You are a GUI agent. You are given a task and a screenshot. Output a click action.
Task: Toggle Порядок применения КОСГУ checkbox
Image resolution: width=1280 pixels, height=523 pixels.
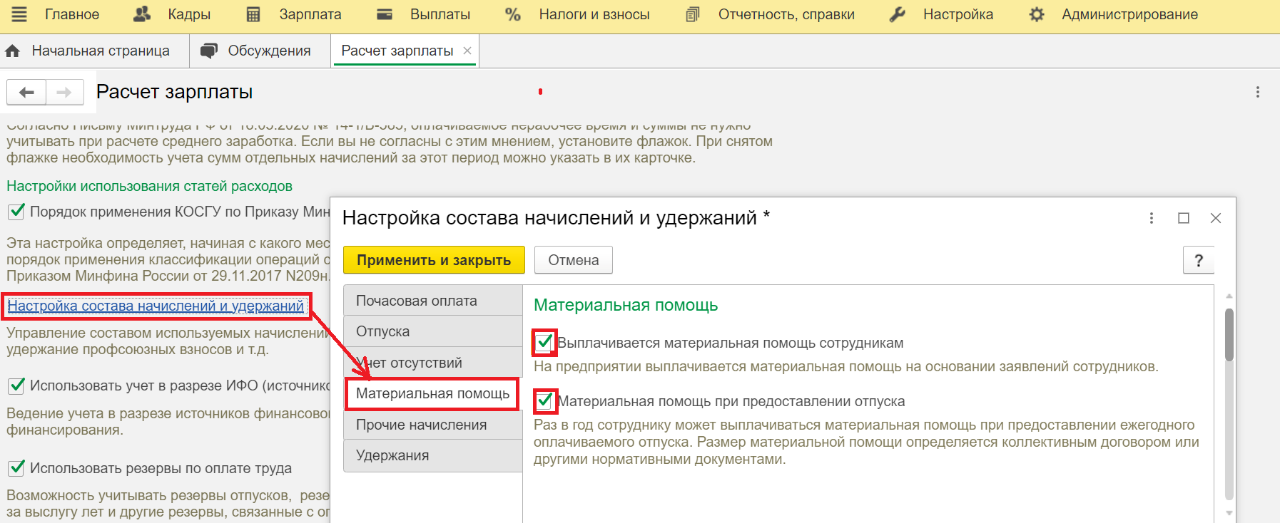(16, 212)
